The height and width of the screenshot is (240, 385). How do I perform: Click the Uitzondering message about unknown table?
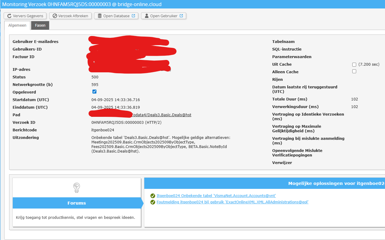click(161, 144)
